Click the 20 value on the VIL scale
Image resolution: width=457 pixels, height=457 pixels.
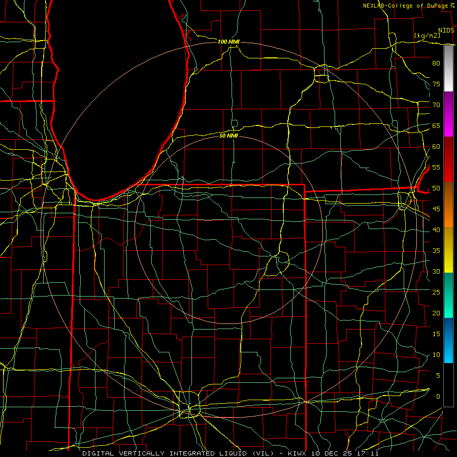click(436, 313)
